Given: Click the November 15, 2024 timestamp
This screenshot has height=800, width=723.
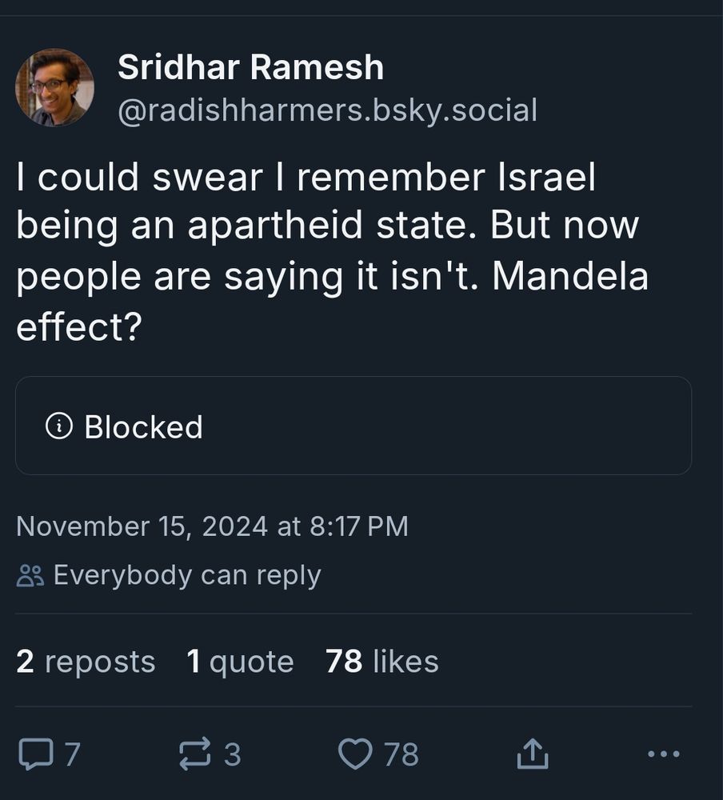Looking at the screenshot, I should [x=212, y=526].
